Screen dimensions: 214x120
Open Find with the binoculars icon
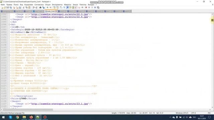(40, 7)
